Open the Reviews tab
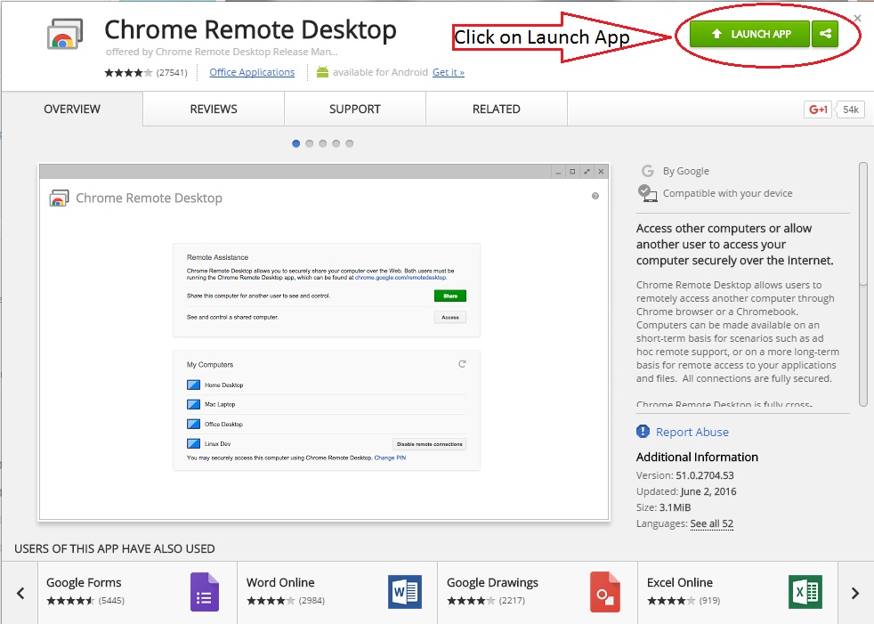Screen dimensions: 874x624 [x=214, y=109]
